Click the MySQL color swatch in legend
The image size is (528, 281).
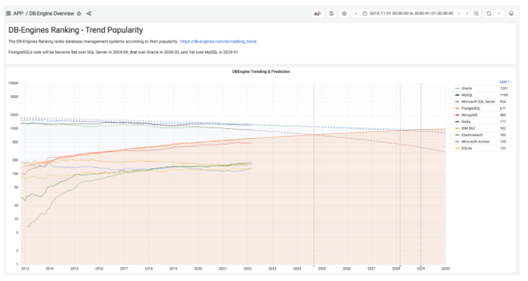[458, 95]
